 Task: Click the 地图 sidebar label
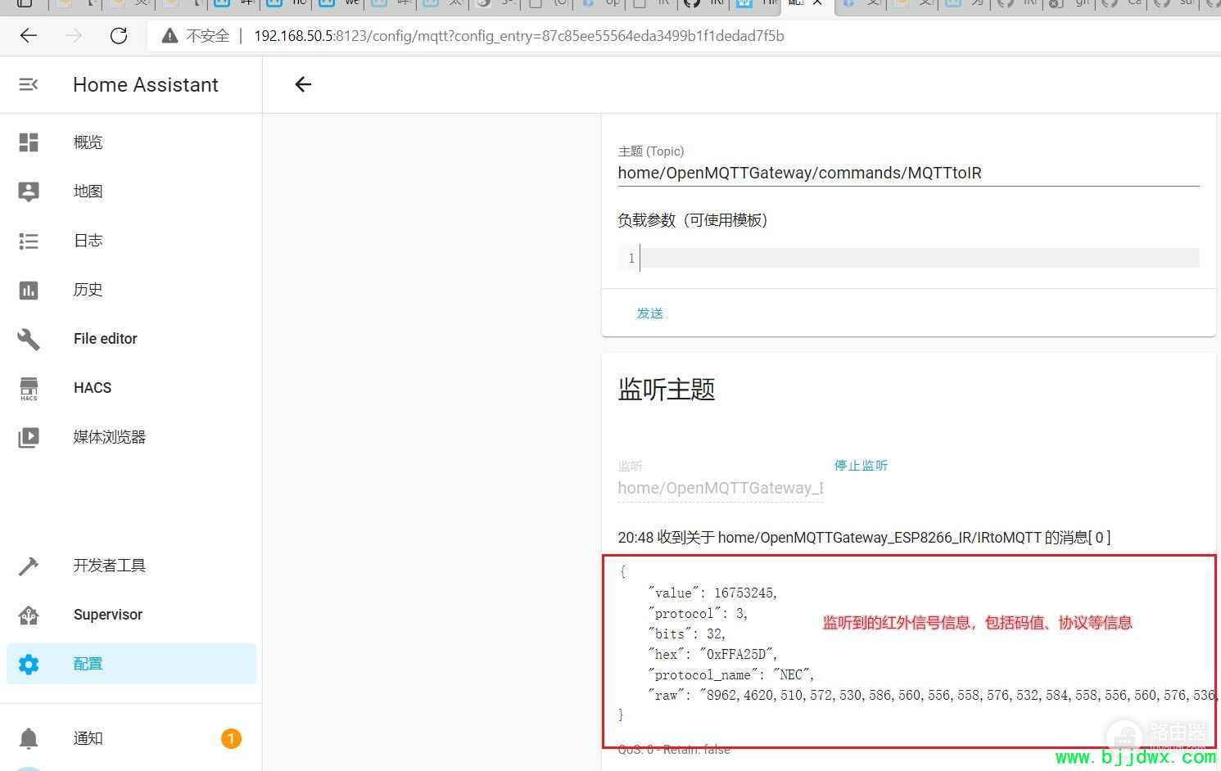(88, 192)
